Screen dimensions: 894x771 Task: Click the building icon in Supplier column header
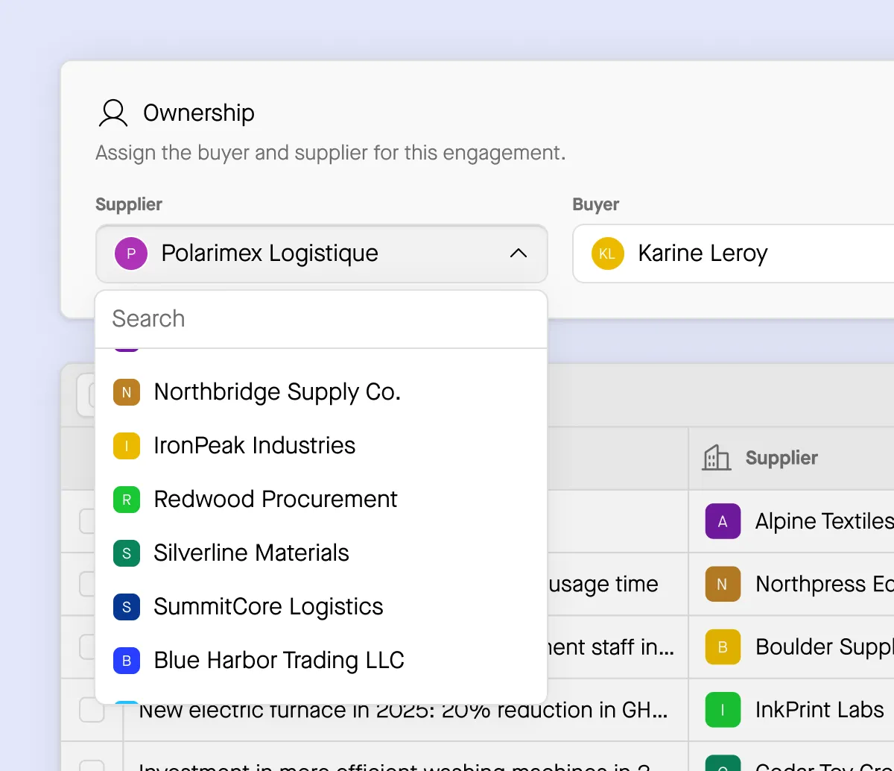point(716,458)
